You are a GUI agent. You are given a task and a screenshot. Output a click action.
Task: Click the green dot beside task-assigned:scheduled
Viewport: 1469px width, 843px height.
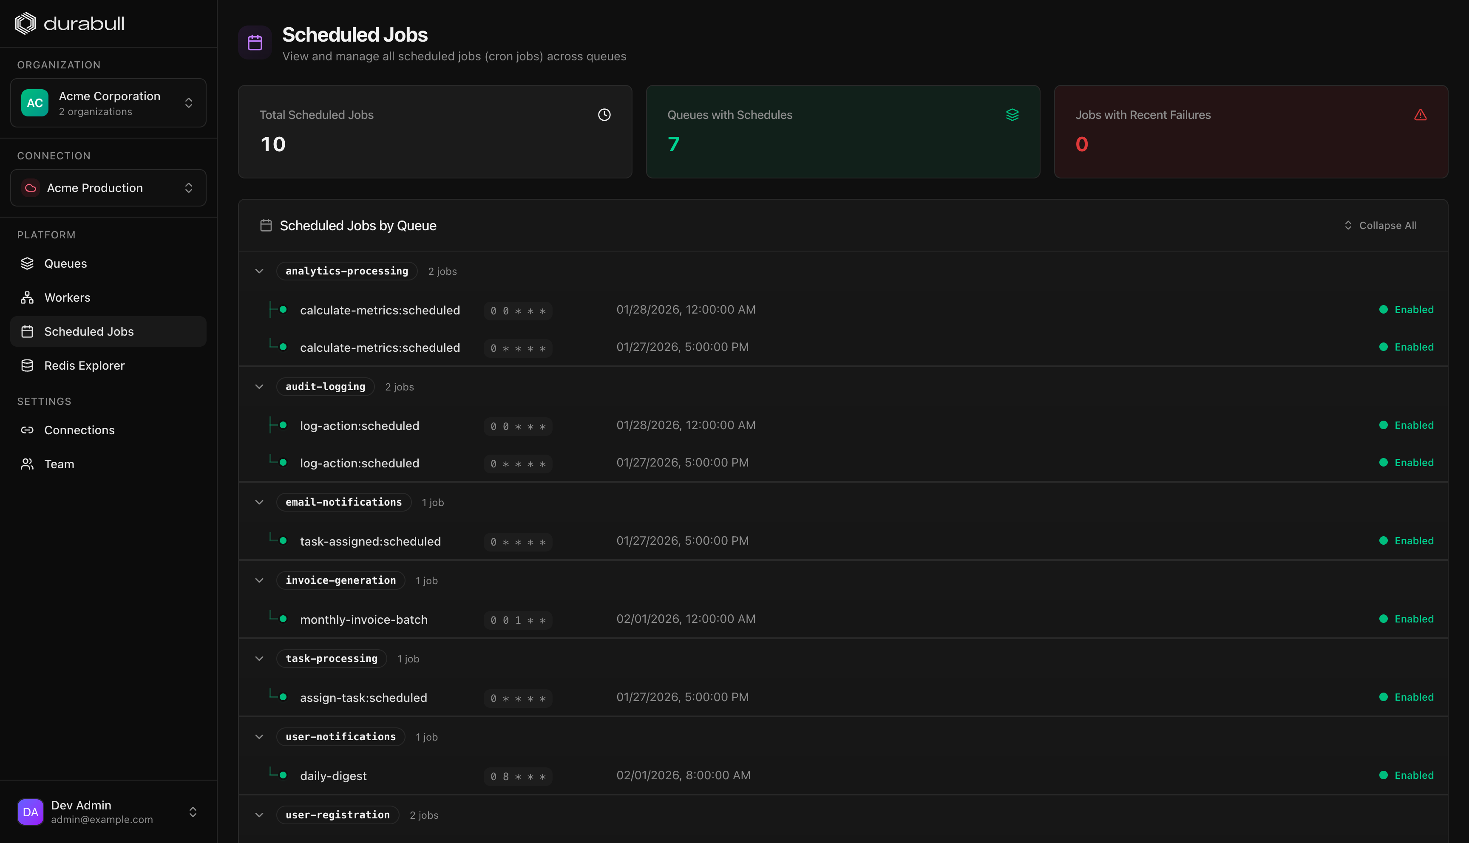pos(283,540)
